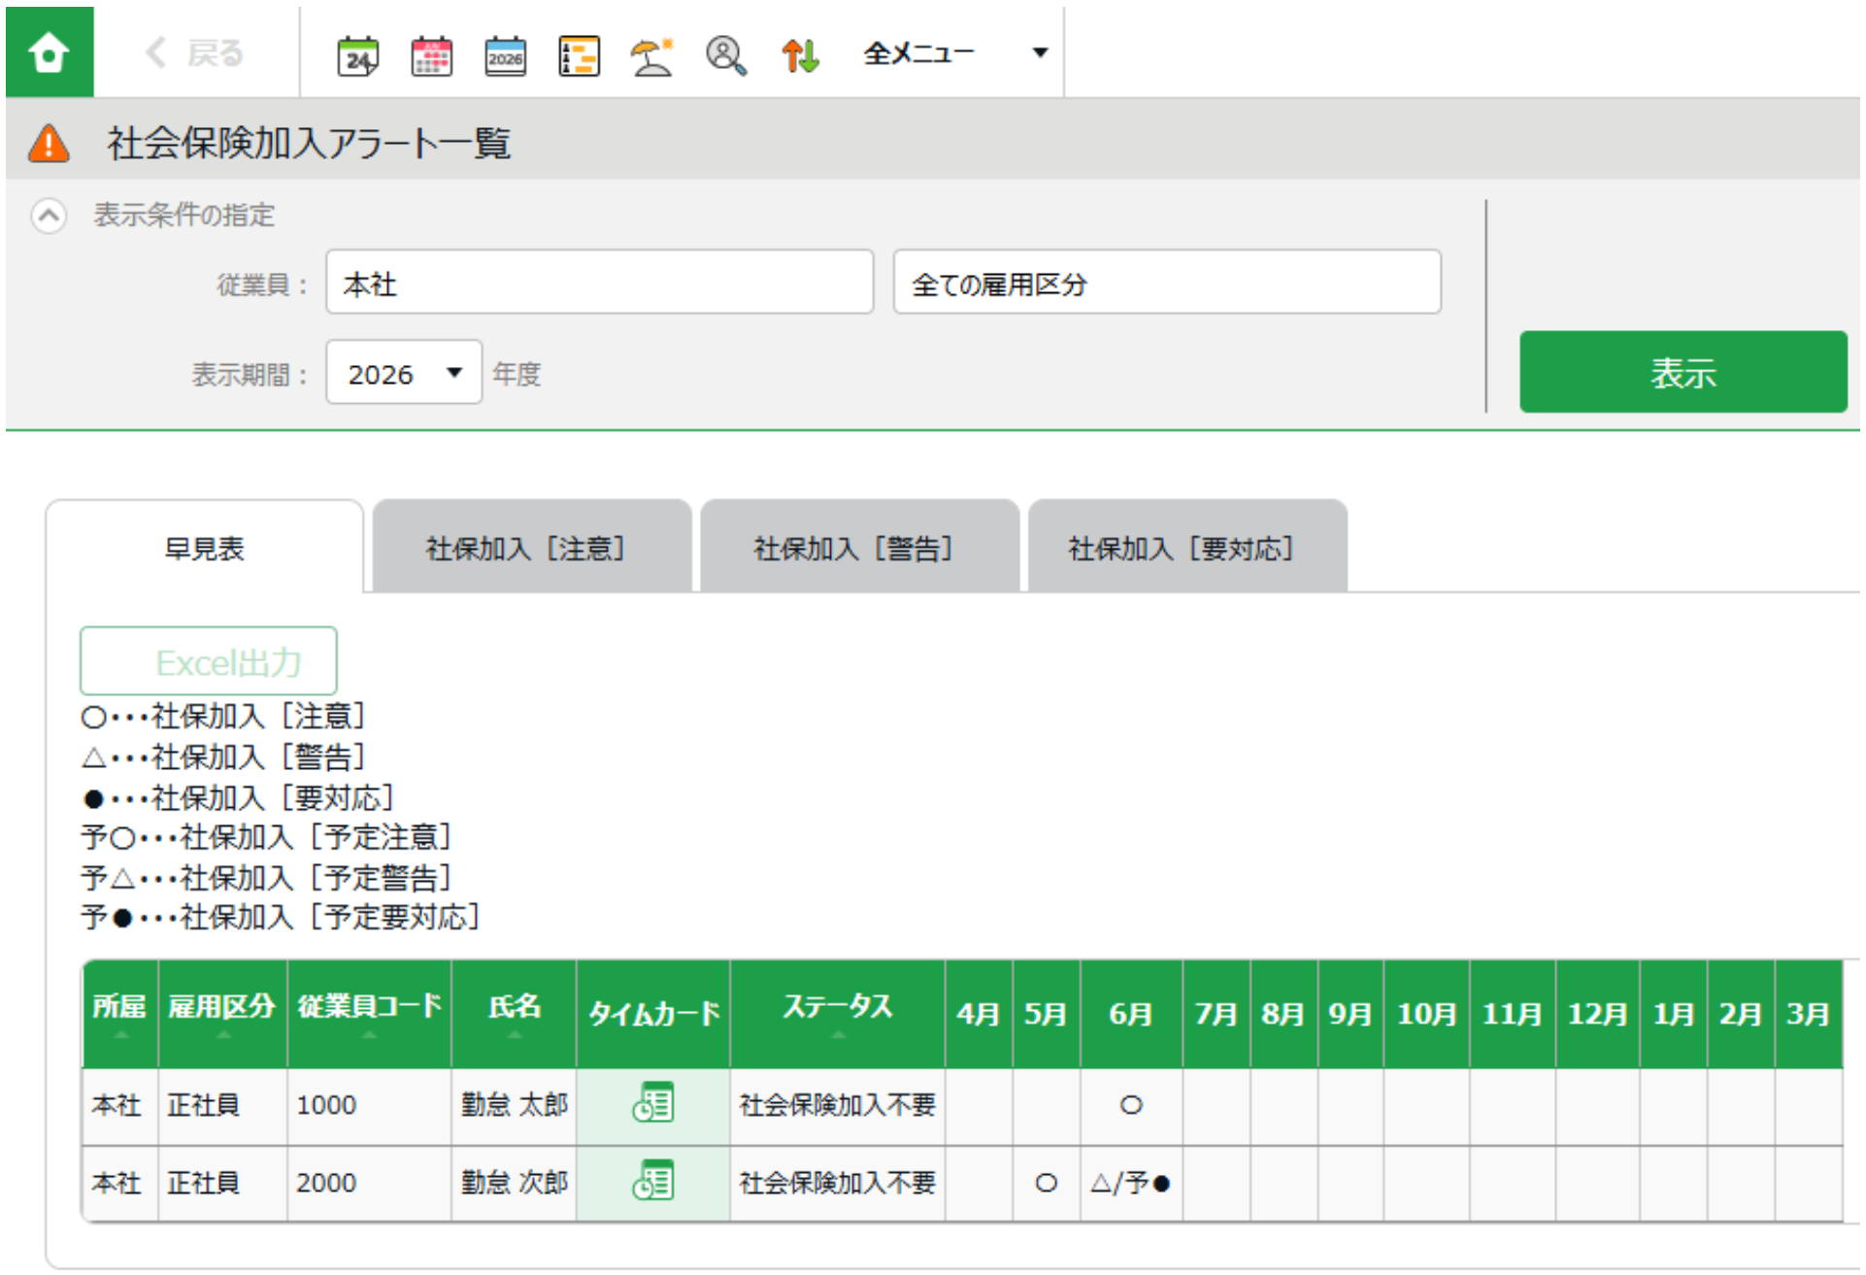Click the 戻る back button

[x=195, y=52]
